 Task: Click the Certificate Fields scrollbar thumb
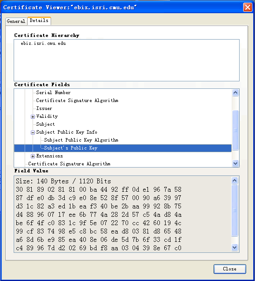click(x=235, y=130)
